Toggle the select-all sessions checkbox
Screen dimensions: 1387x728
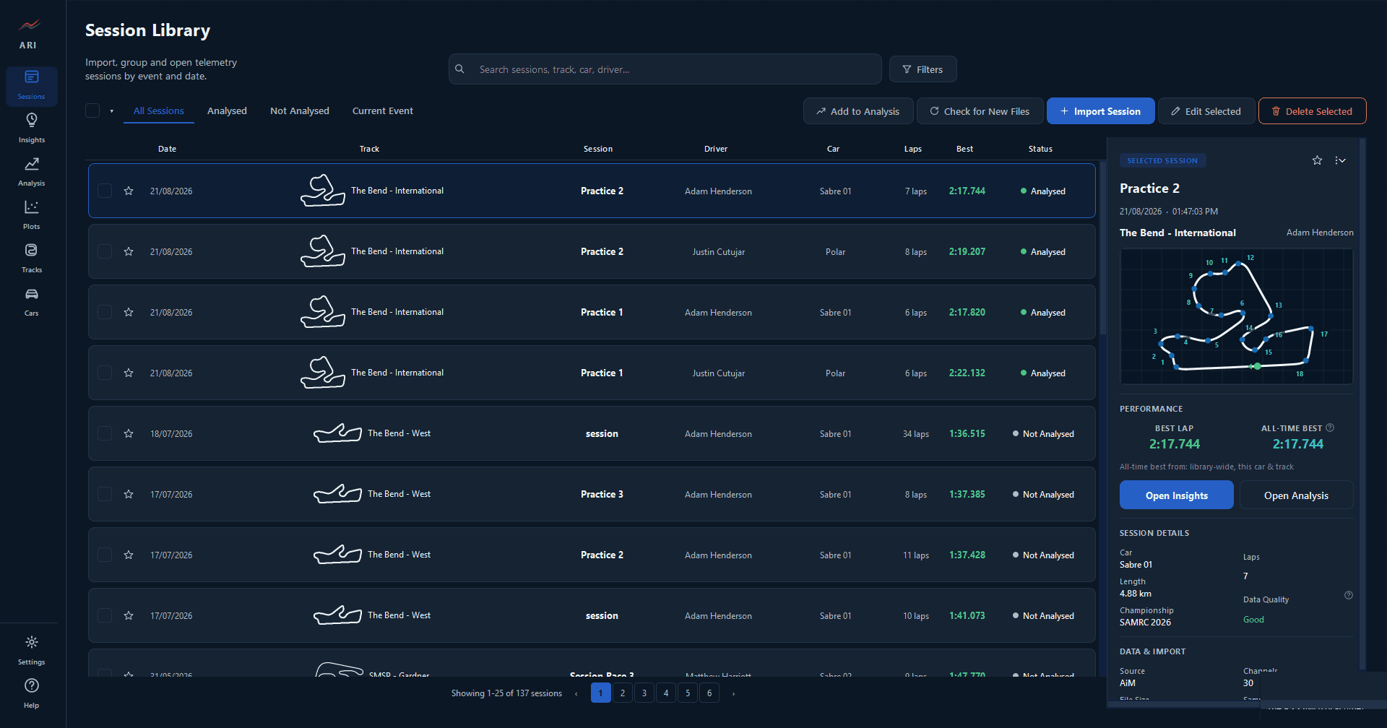tap(92, 110)
